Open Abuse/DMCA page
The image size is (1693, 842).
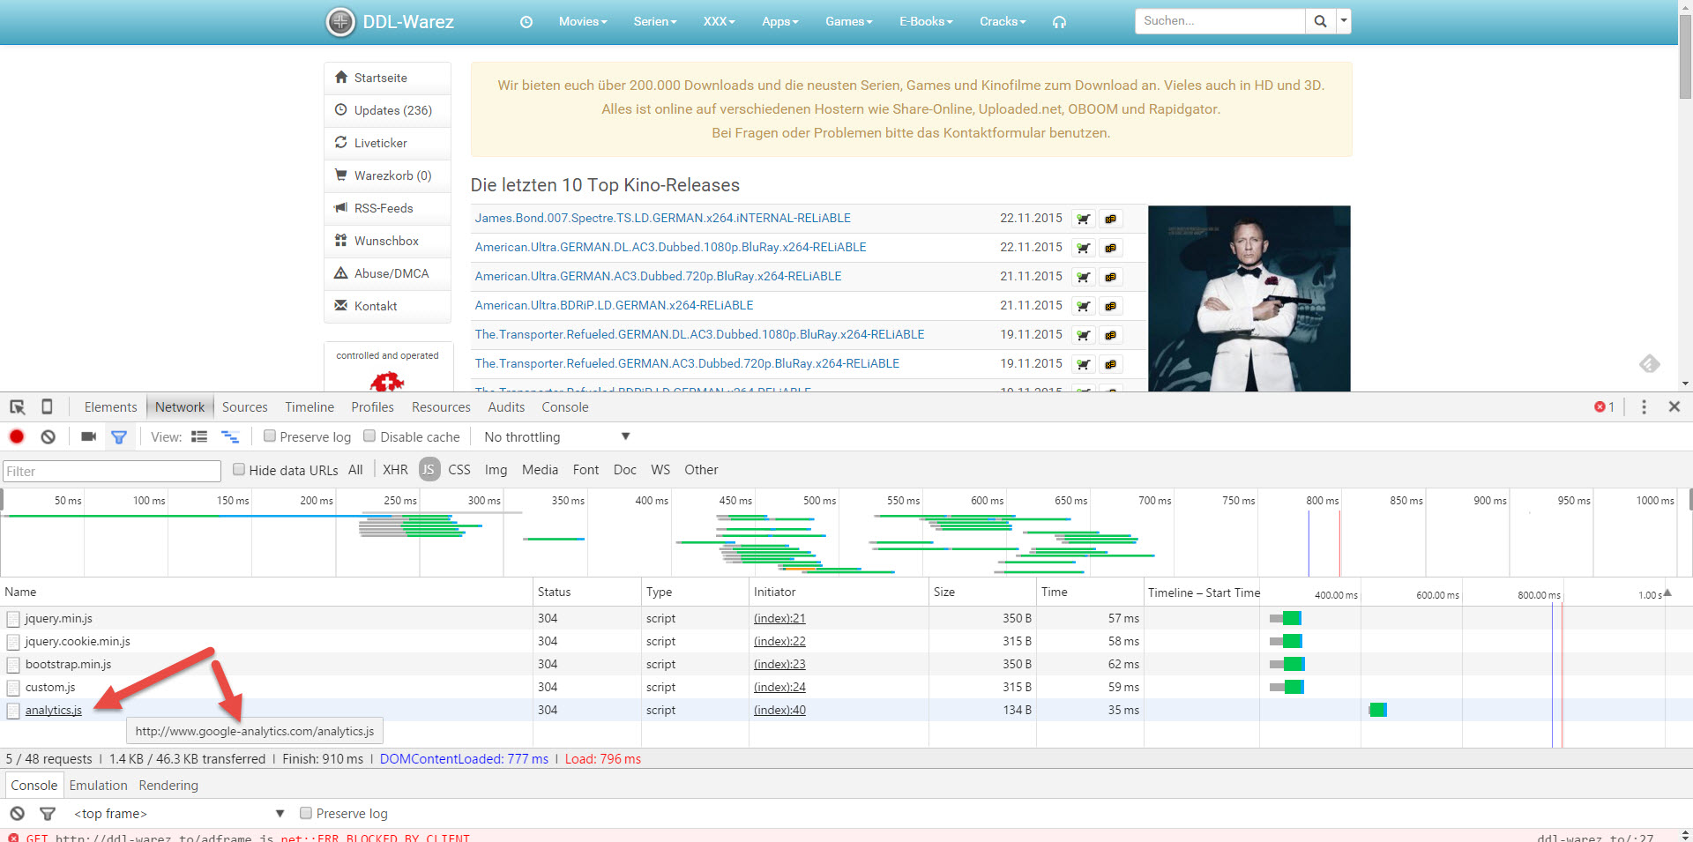[387, 273]
